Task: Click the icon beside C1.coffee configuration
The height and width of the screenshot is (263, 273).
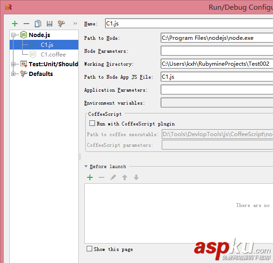Action: [33, 55]
